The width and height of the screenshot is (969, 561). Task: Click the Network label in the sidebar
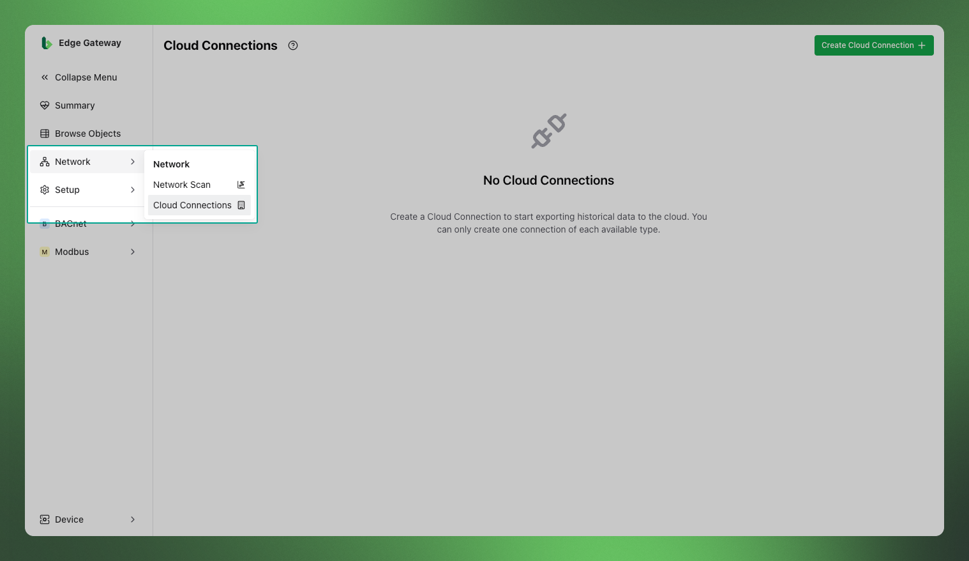[x=73, y=162]
